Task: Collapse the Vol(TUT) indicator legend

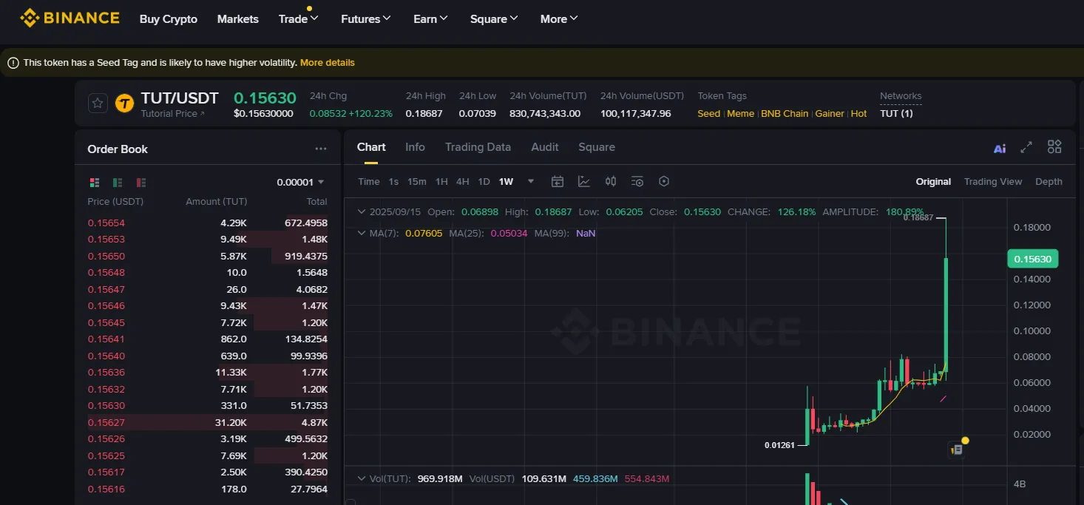Action: coord(362,478)
